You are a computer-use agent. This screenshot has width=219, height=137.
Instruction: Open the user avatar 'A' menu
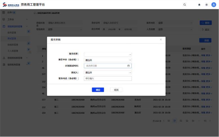(x=213, y=4)
